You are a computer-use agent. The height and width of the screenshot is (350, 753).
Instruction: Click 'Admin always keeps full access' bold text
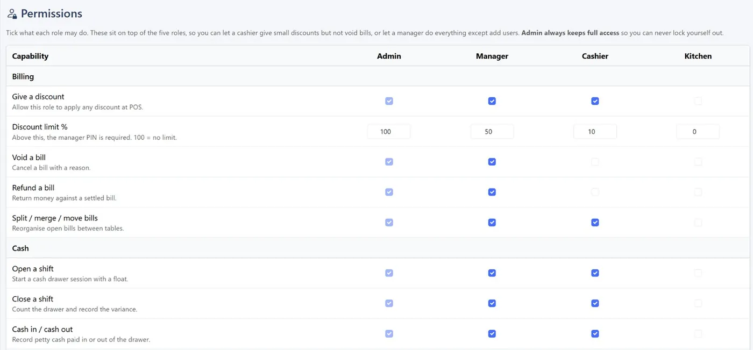570,33
